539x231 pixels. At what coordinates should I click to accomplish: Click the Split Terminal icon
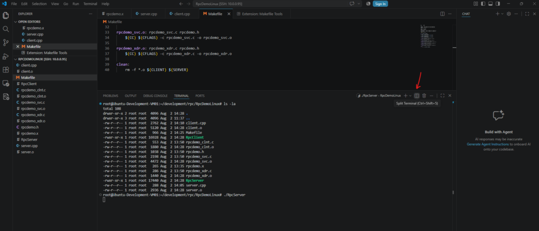click(417, 96)
